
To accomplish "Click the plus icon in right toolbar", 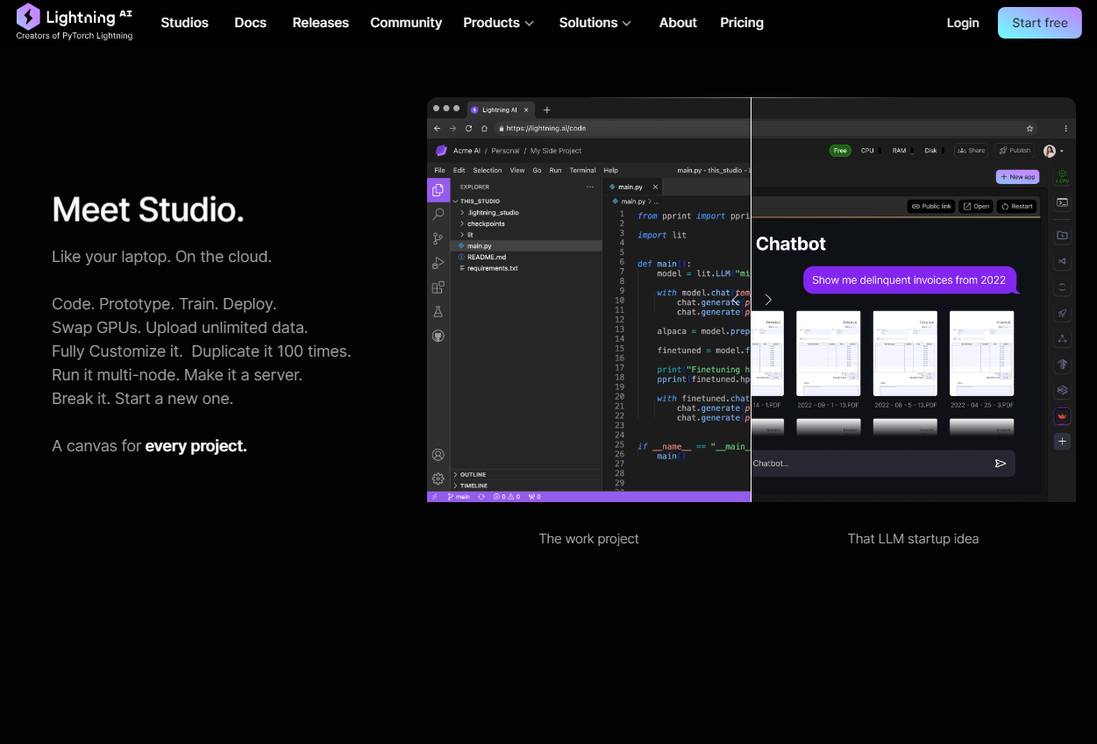I will point(1062,442).
